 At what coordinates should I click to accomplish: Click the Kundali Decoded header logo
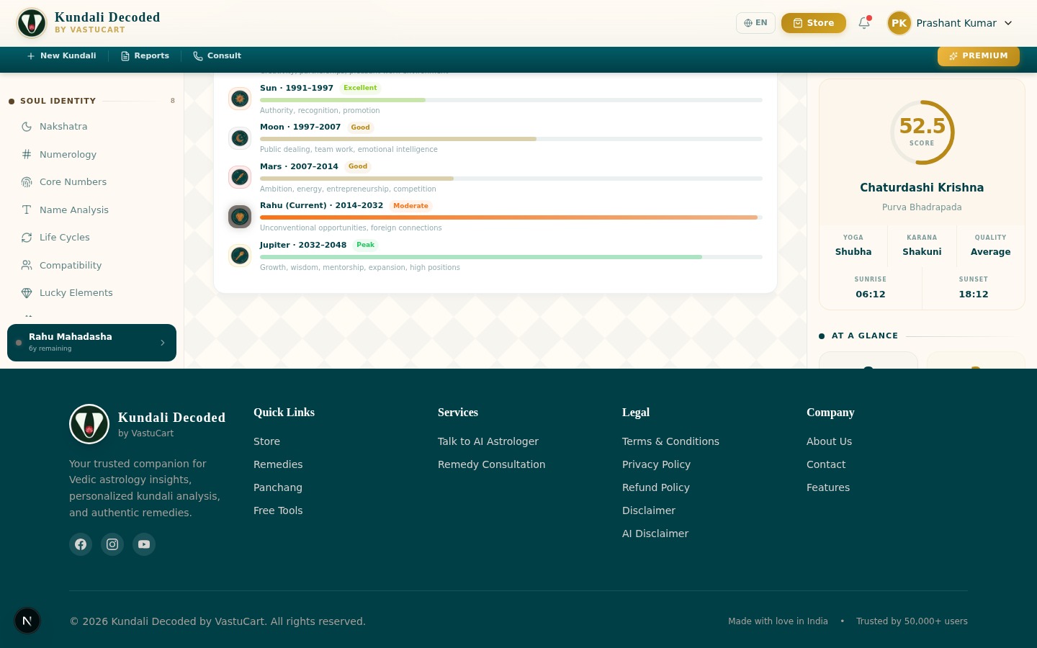coord(32,23)
